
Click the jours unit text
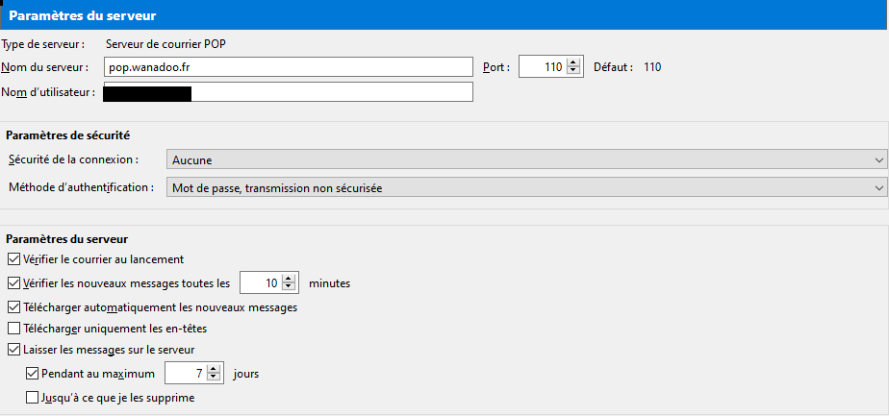click(x=246, y=374)
